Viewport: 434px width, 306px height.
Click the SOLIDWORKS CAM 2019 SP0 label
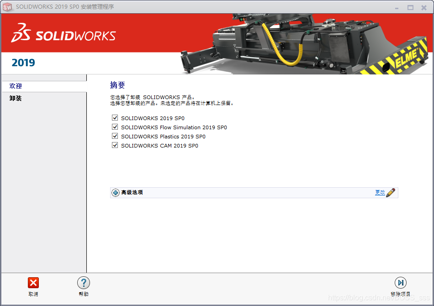coord(159,146)
